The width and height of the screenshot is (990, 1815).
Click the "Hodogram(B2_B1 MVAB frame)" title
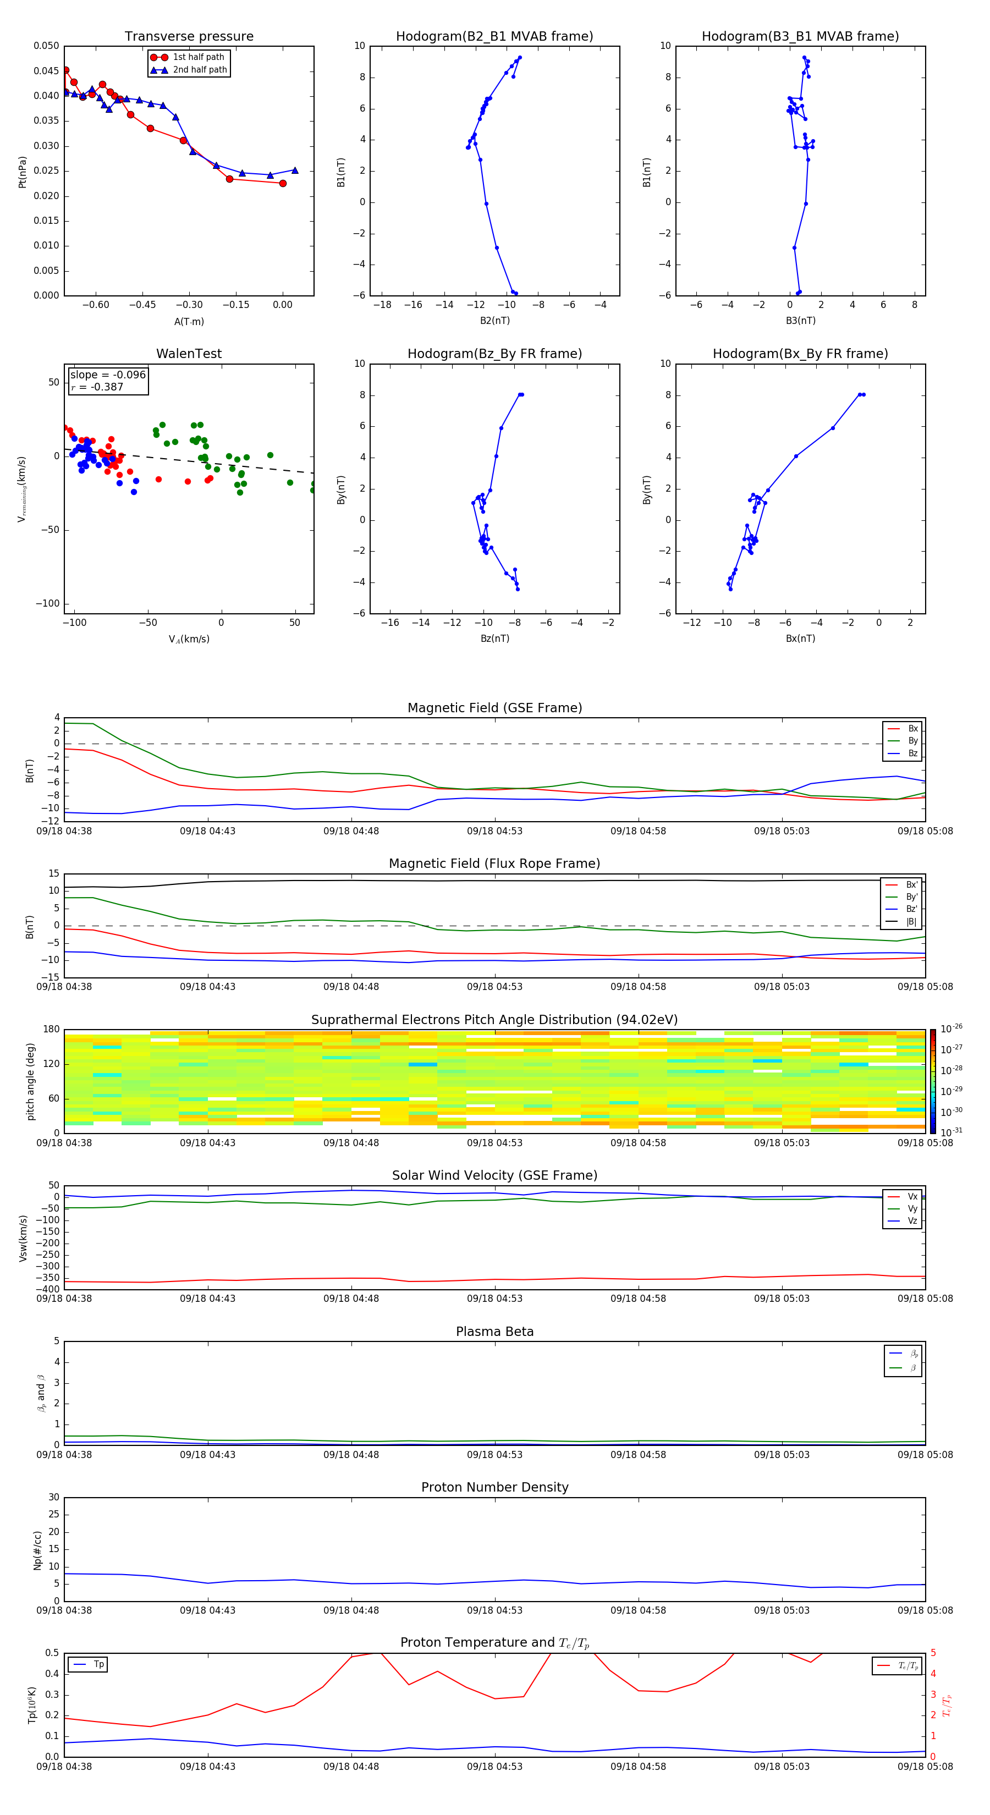(x=494, y=36)
